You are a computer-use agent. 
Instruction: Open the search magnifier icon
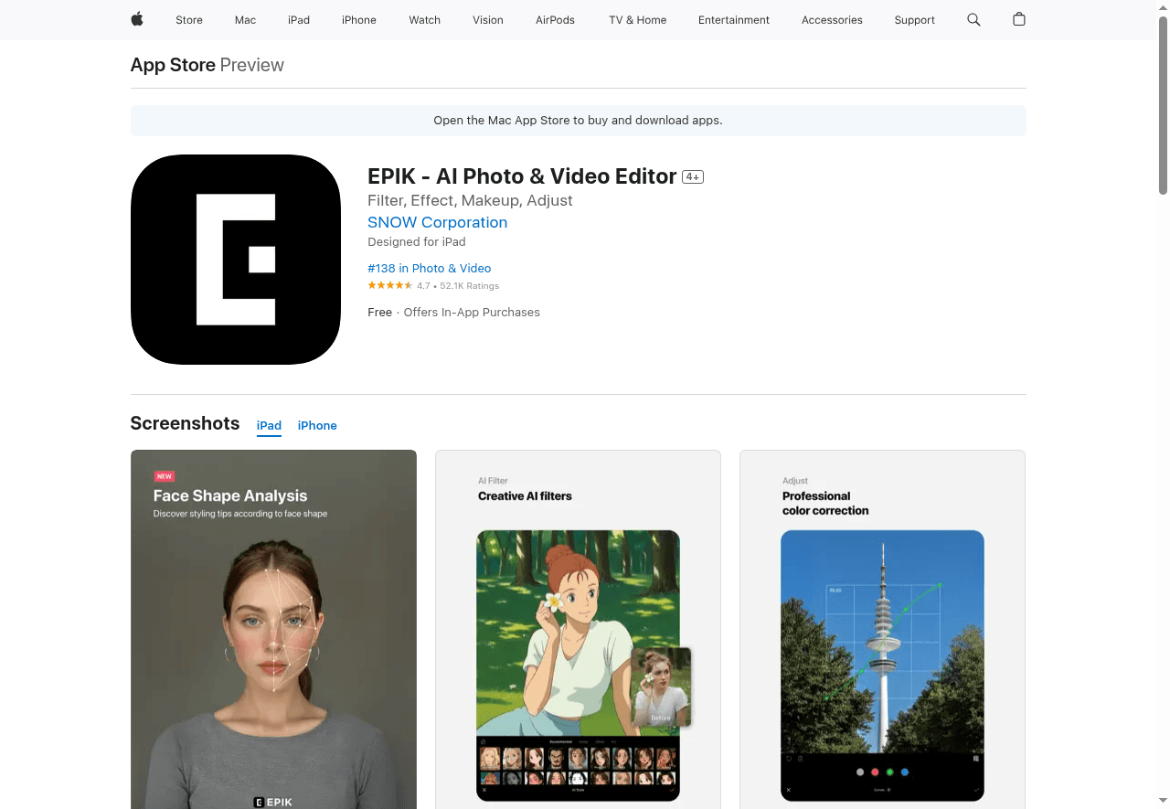point(973,19)
